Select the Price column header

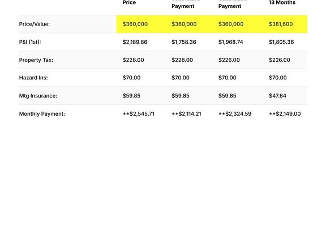pyautogui.click(x=129, y=2)
